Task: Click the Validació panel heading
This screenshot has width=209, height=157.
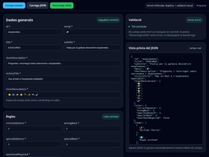Action: (x=135, y=20)
